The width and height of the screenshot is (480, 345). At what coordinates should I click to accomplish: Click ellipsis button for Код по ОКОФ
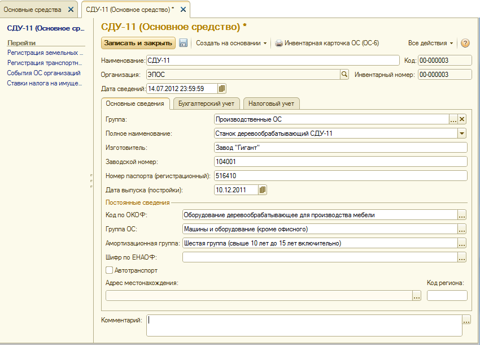pyautogui.click(x=462, y=215)
